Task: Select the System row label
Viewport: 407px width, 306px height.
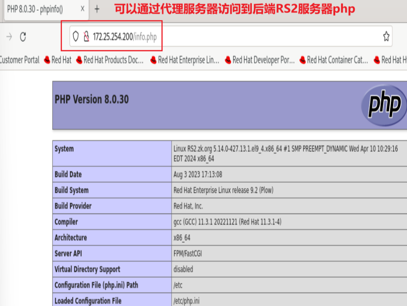Action: point(64,149)
